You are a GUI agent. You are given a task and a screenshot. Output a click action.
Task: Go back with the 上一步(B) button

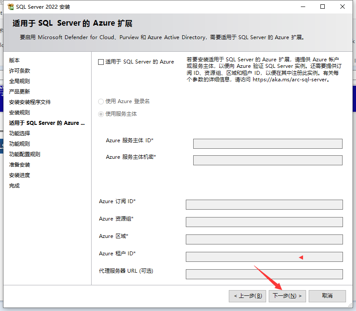click(x=247, y=296)
